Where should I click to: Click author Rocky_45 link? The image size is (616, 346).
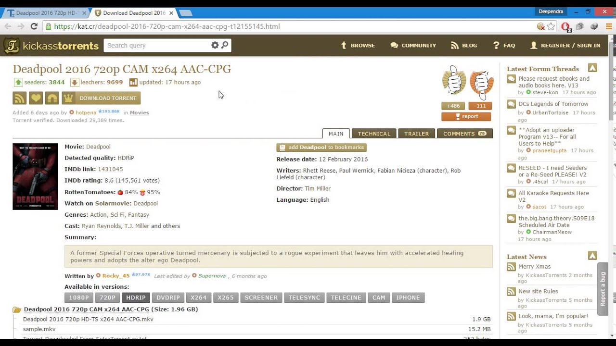point(115,276)
